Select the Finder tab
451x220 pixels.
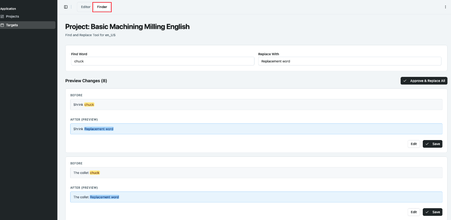102,7
